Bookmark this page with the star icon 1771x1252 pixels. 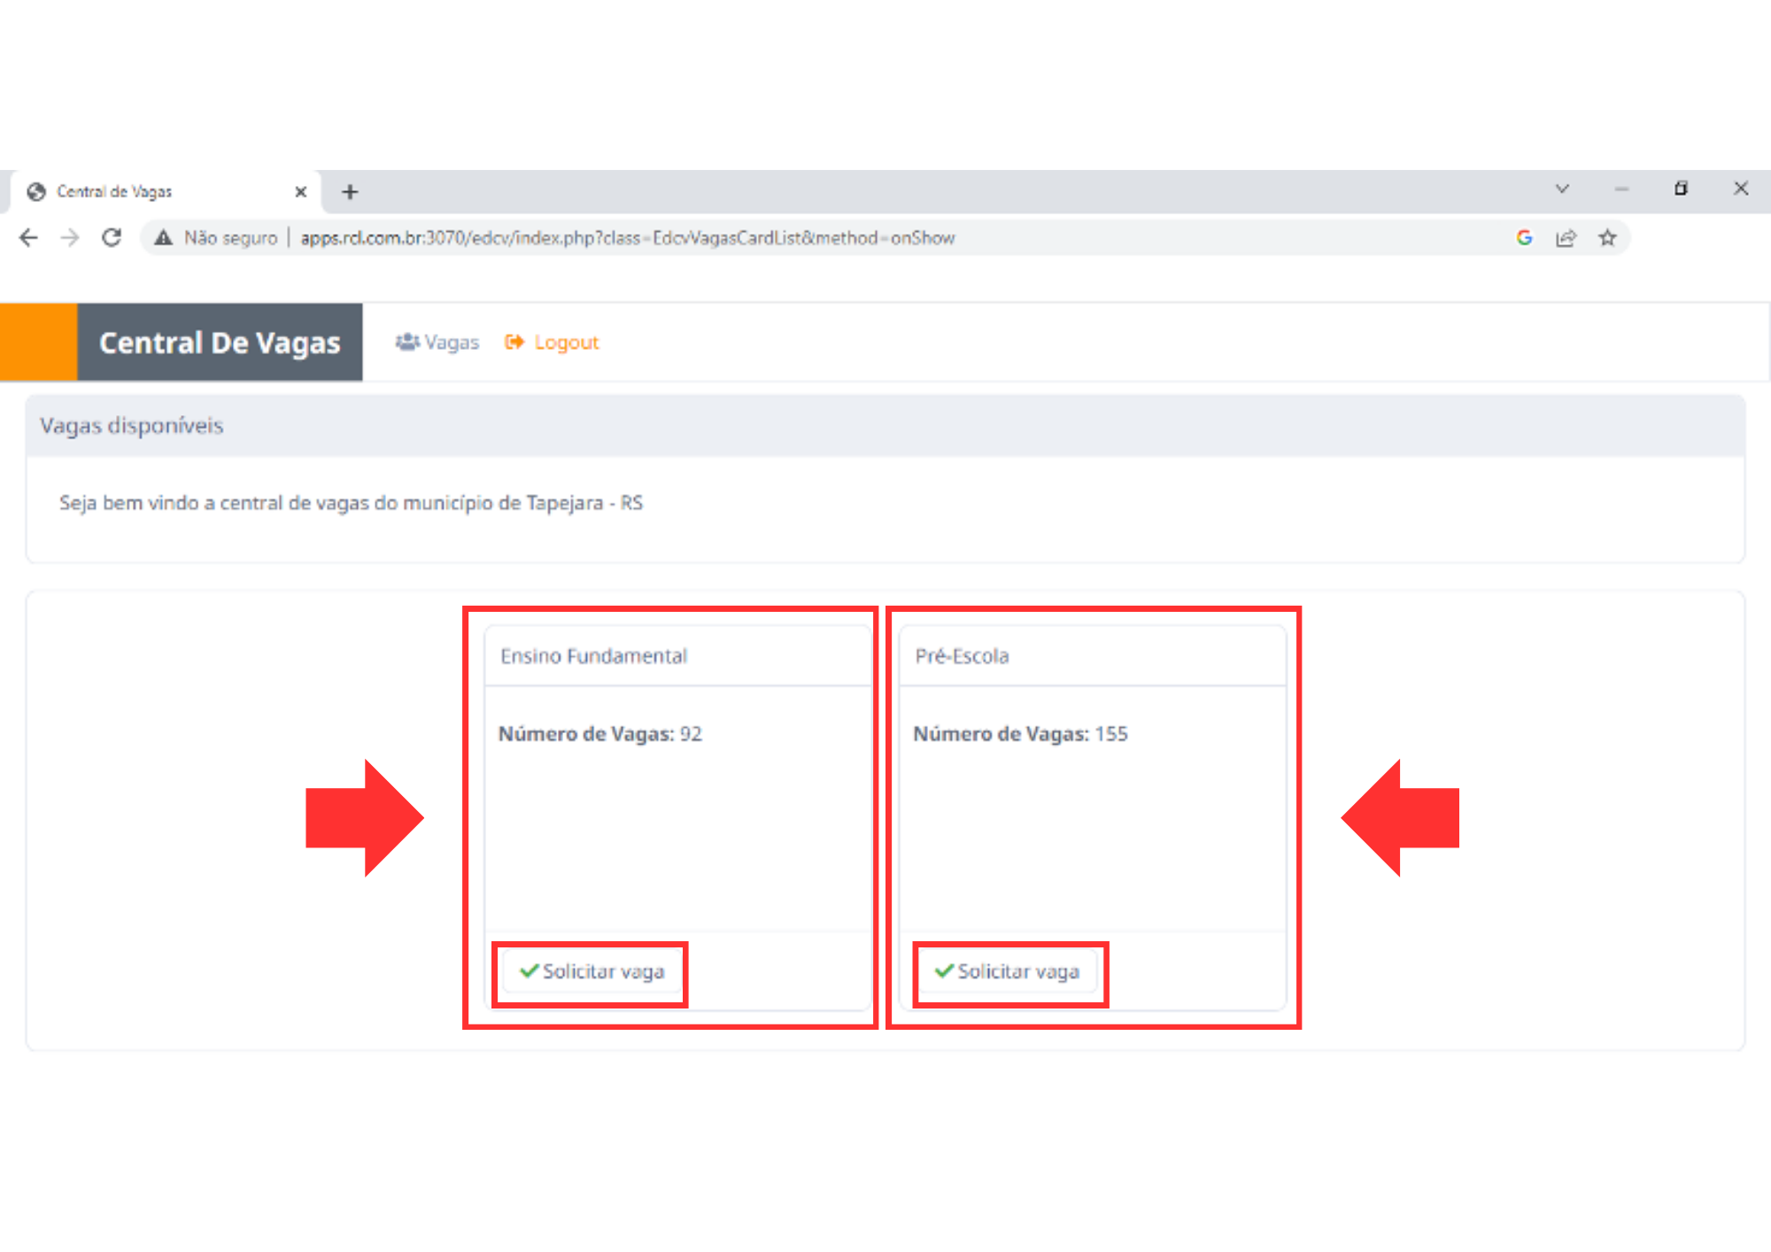coord(1607,237)
